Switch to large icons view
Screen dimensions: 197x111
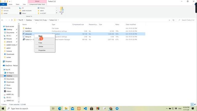click(195, 105)
